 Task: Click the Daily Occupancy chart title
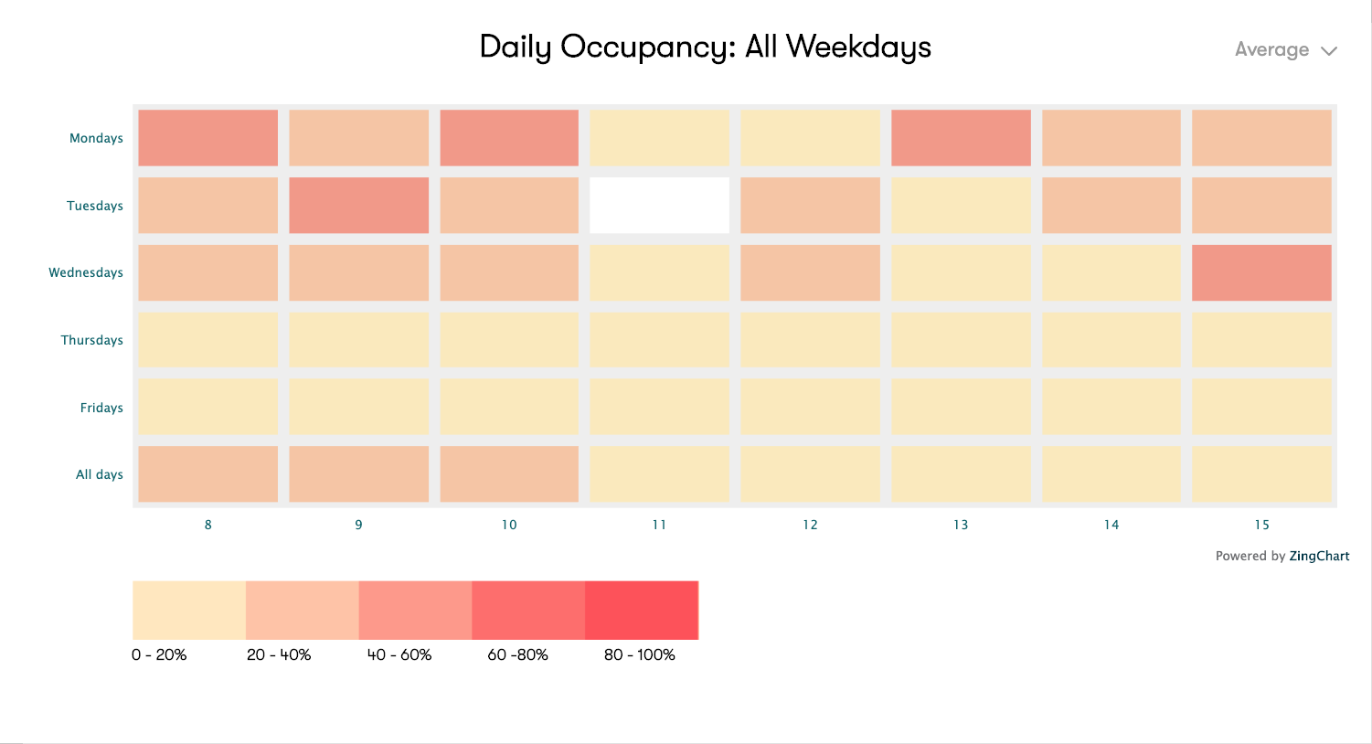coord(705,47)
